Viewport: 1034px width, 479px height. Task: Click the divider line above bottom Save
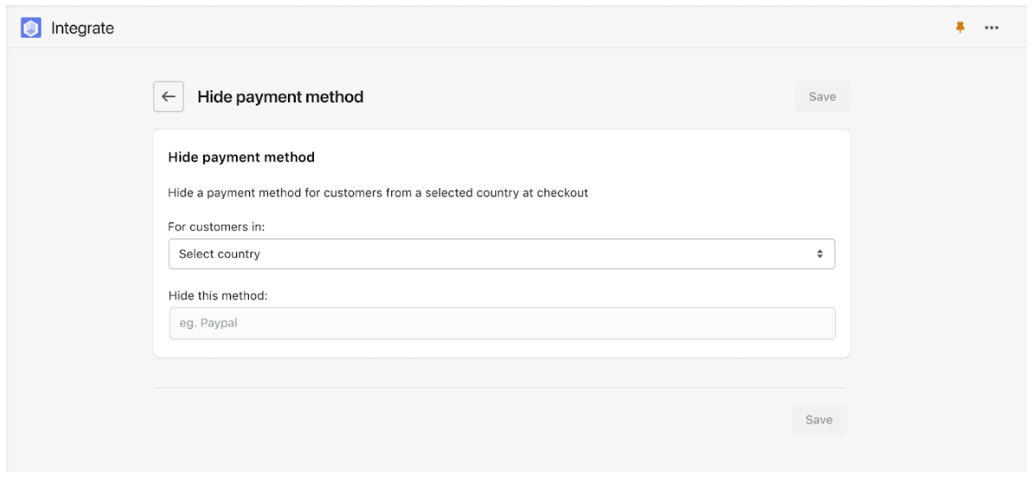tap(501, 388)
